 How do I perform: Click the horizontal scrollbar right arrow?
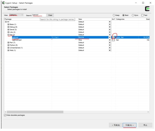click(x=148, y=112)
